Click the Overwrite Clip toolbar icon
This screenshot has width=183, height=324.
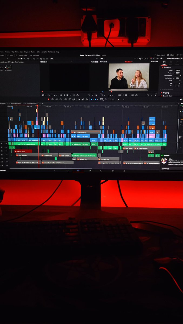(x=70, y=99)
